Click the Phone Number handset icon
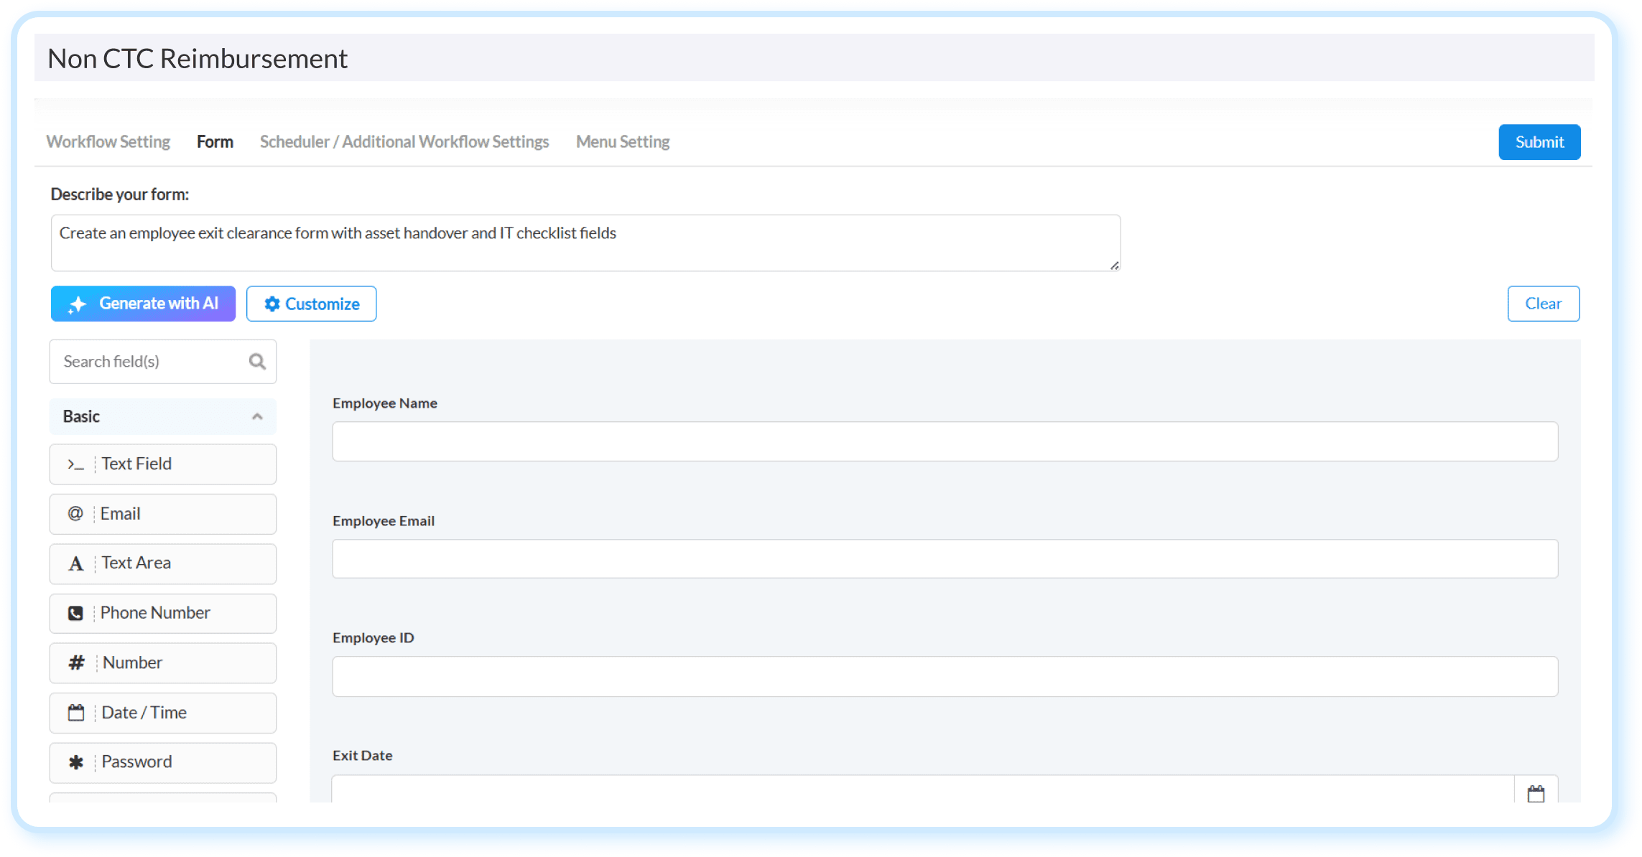Screen dimensions: 1642x857 [x=75, y=613]
